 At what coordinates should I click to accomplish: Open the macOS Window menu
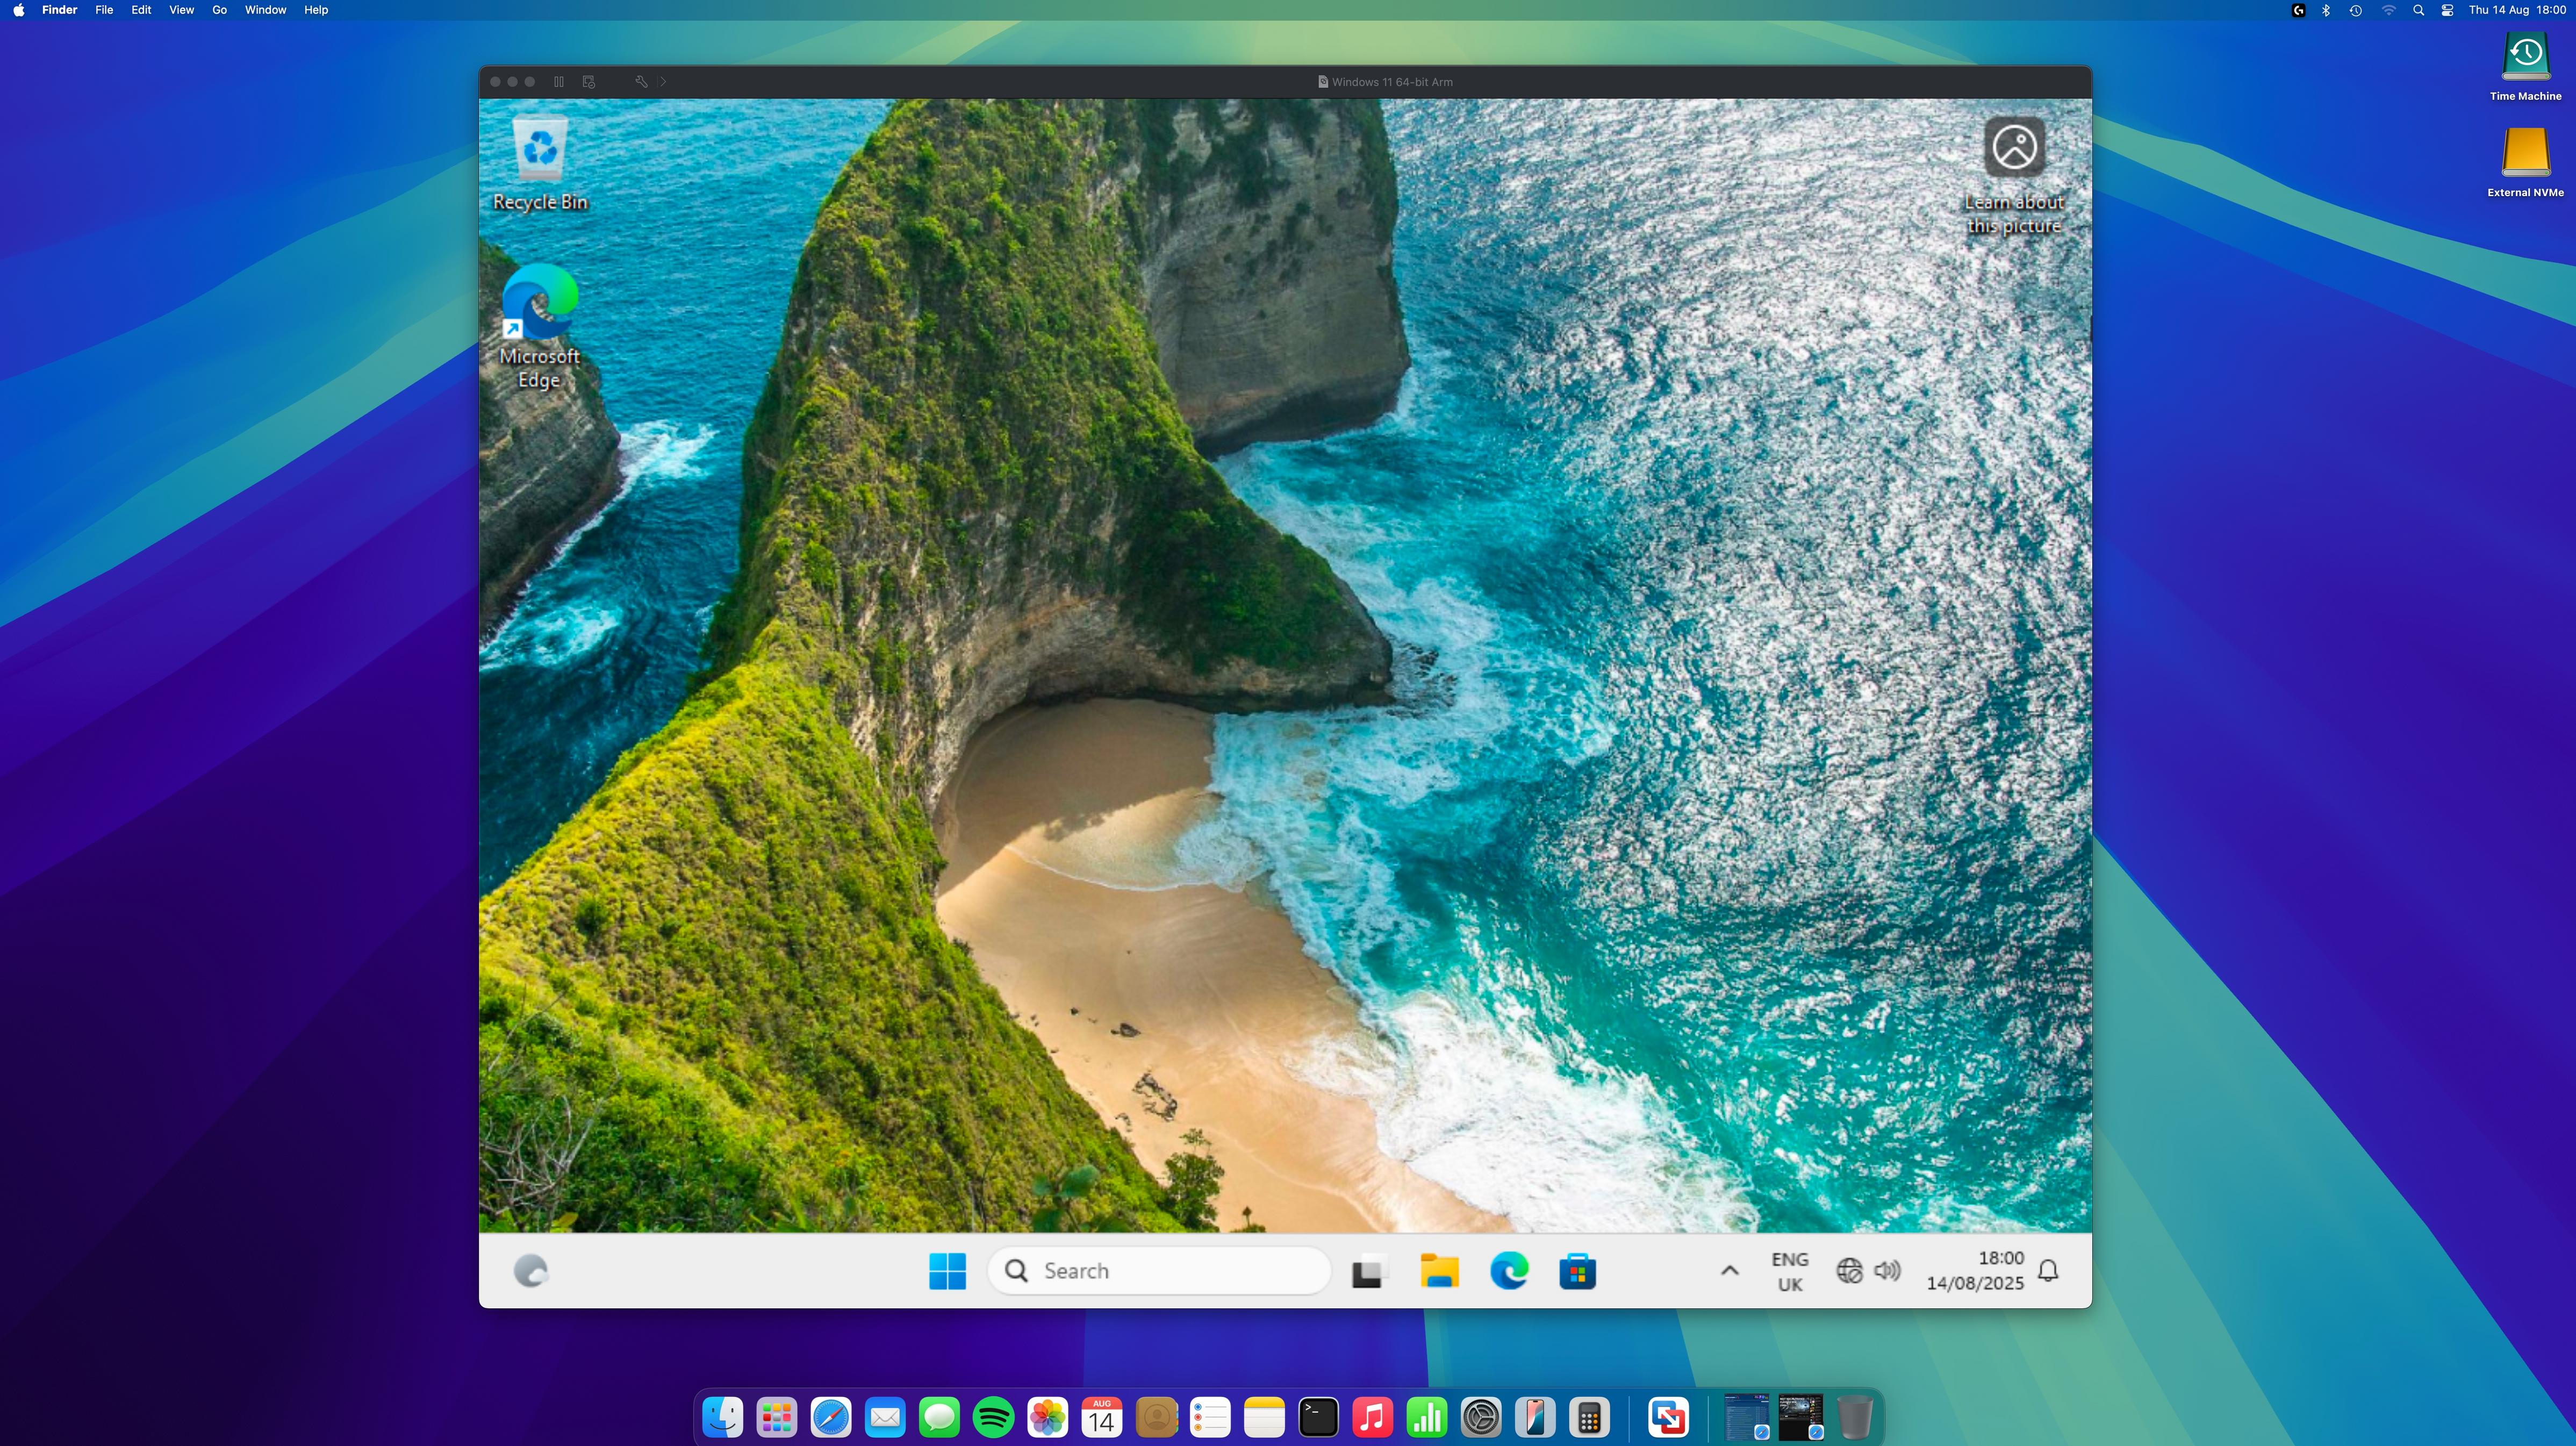coord(265,10)
